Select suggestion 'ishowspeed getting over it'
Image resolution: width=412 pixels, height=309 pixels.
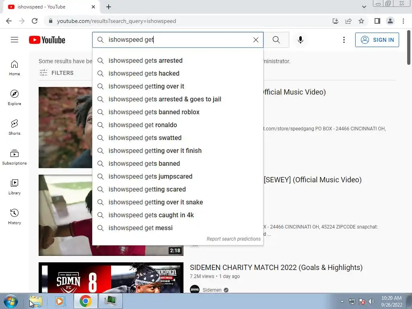[177, 87]
